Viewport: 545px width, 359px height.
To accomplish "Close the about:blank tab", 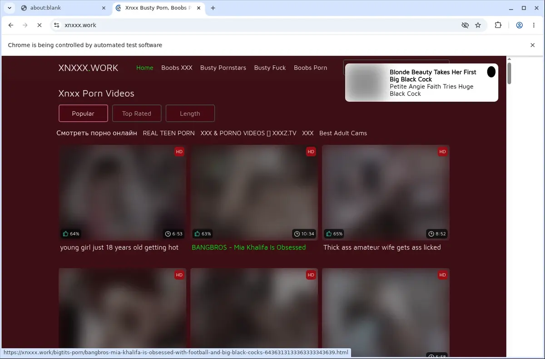I will [x=104, y=8].
